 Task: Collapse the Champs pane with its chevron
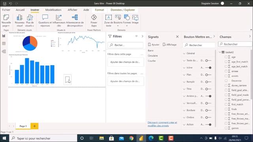pos(250,36)
